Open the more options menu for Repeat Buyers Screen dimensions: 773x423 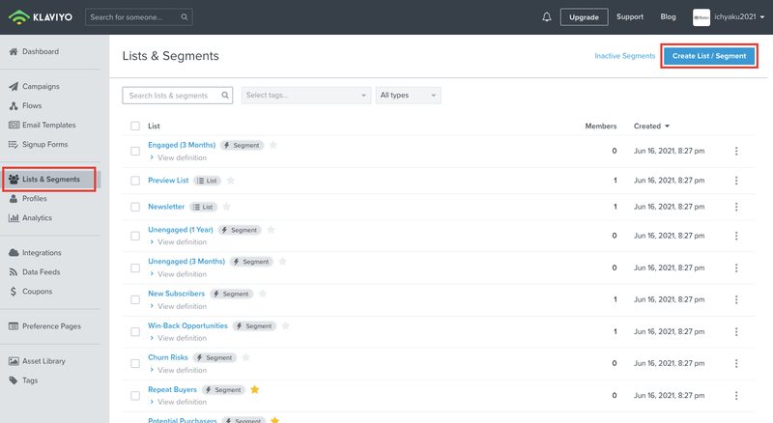(x=736, y=395)
